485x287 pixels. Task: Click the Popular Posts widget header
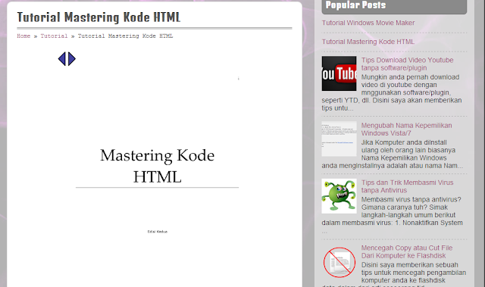point(394,6)
